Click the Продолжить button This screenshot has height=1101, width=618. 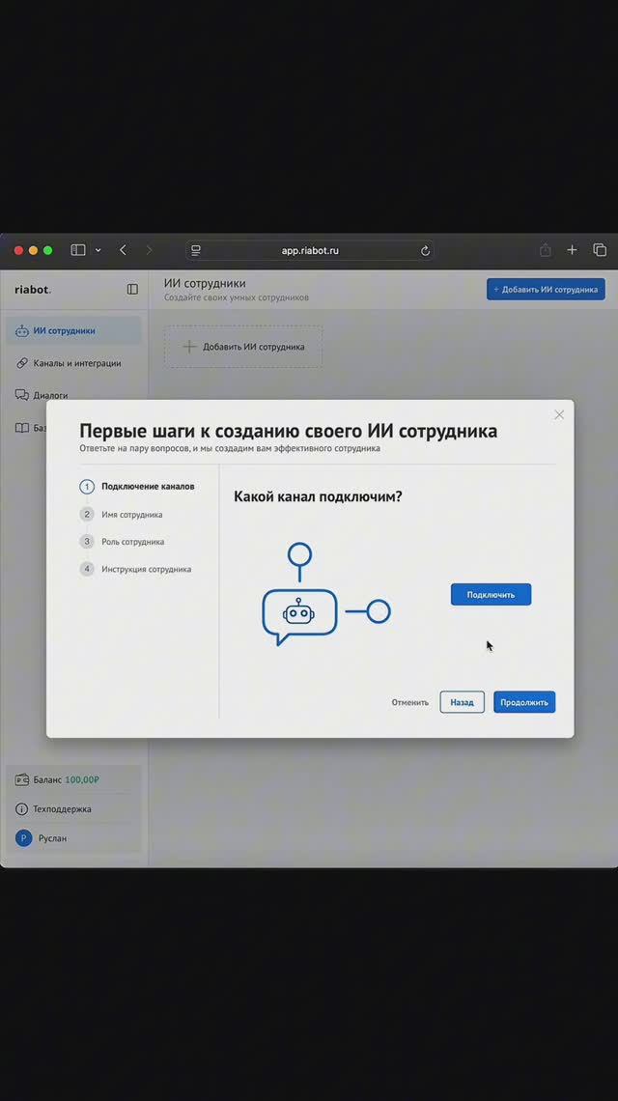524,702
